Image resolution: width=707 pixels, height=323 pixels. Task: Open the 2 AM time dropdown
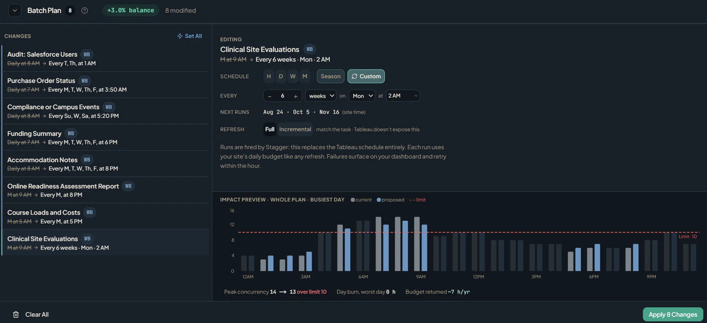click(403, 96)
